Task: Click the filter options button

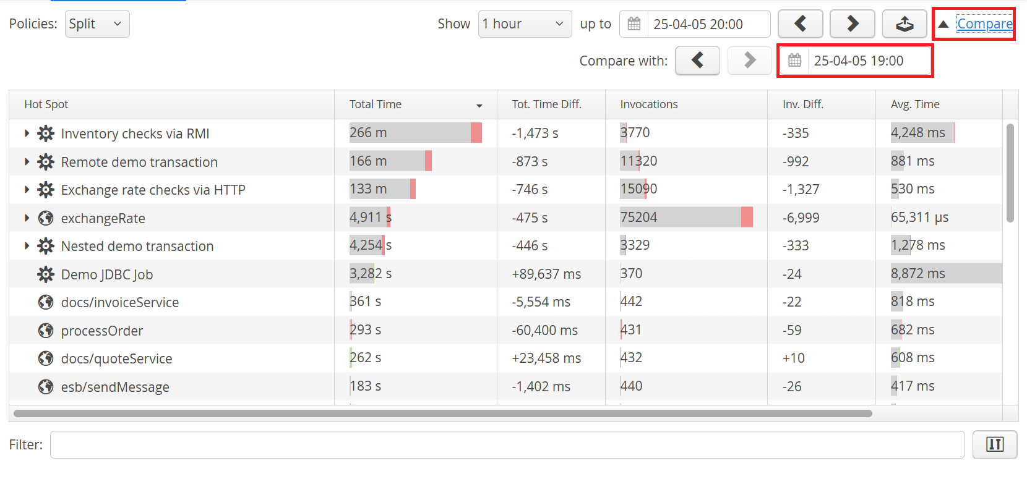Action: coord(994,444)
